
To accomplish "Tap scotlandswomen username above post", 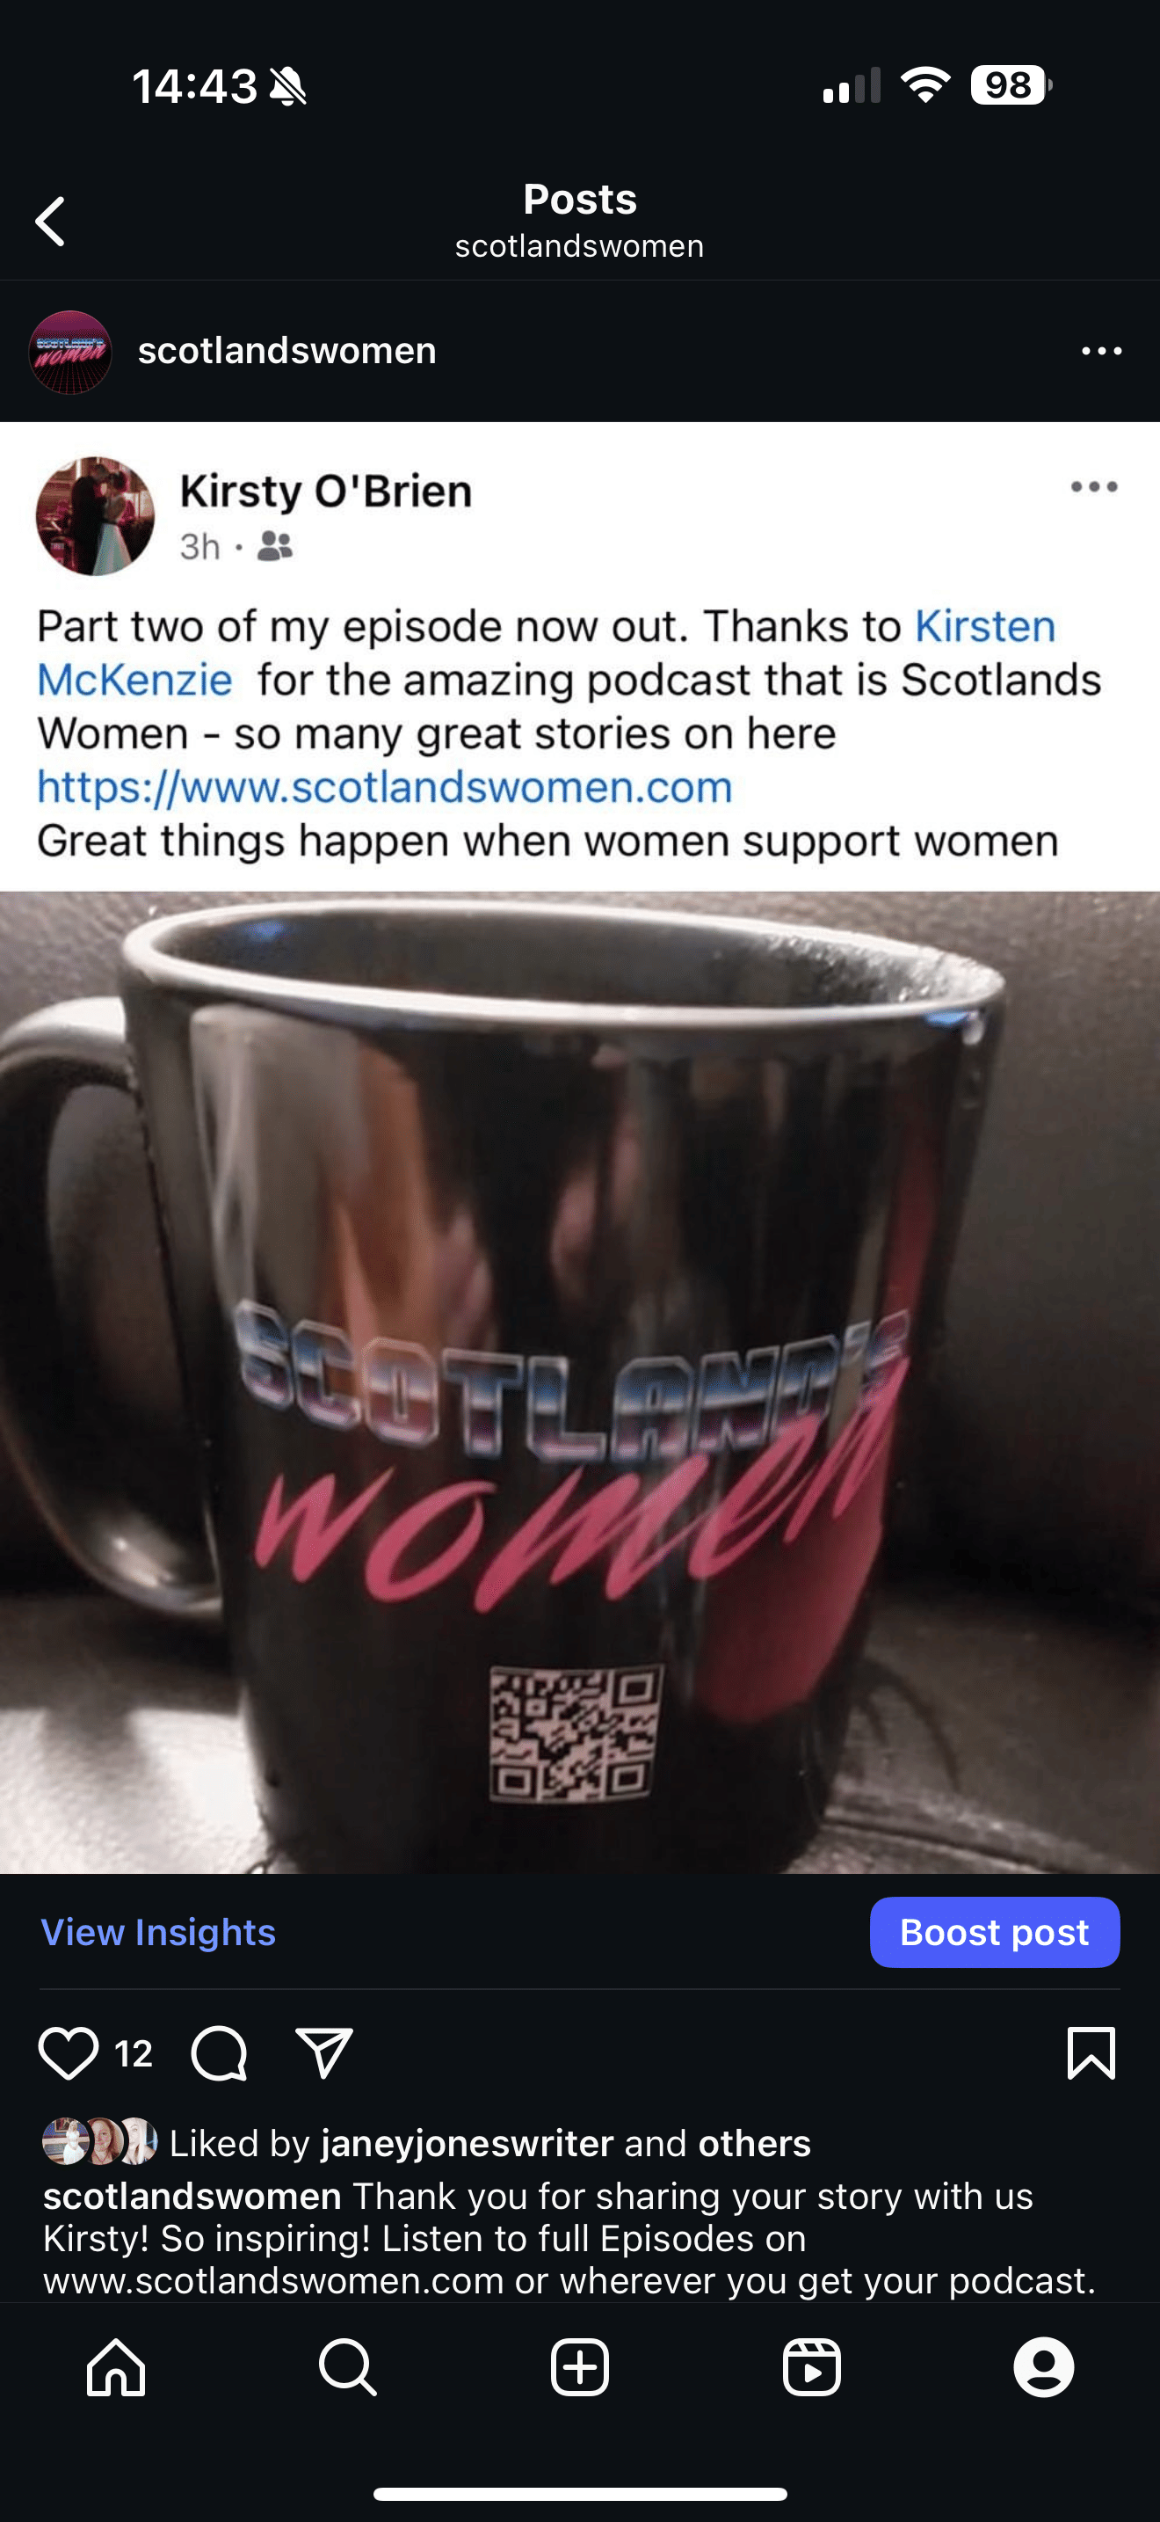I will point(286,351).
